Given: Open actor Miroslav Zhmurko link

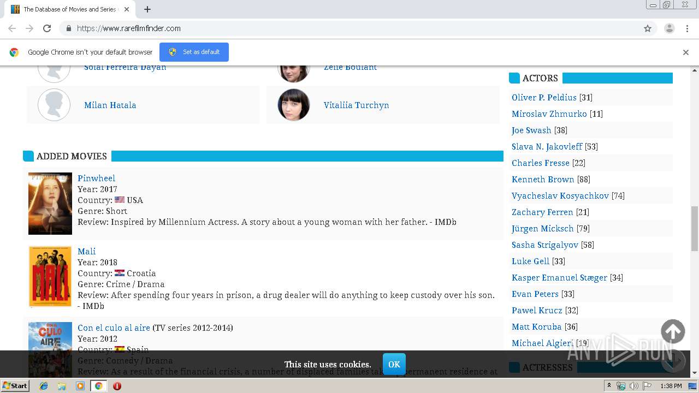Looking at the screenshot, I should (549, 114).
